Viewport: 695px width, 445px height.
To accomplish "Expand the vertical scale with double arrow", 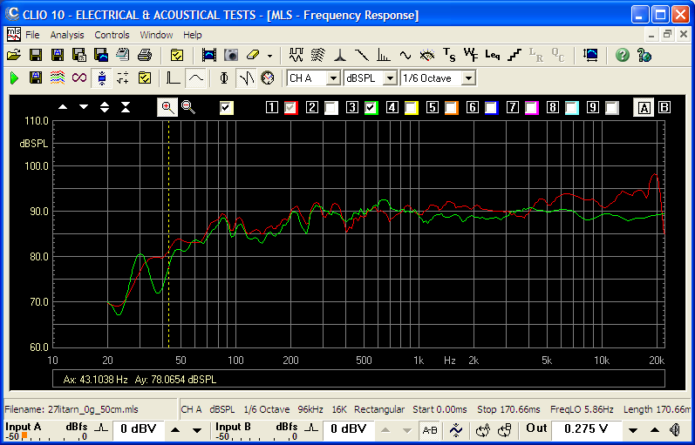I will [x=105, y=107].
